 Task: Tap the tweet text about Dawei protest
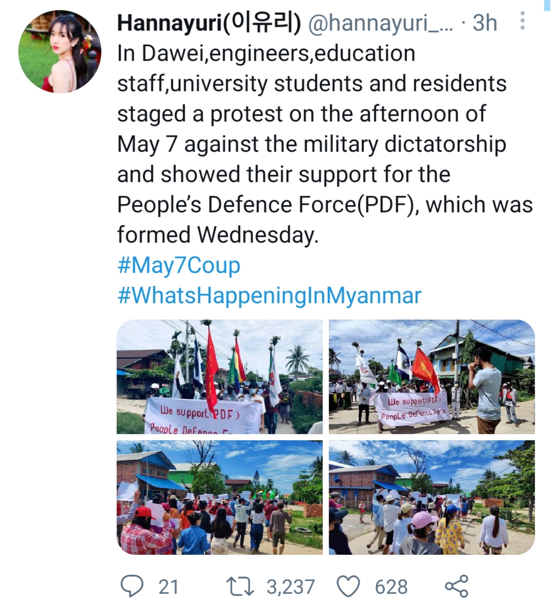325,144
